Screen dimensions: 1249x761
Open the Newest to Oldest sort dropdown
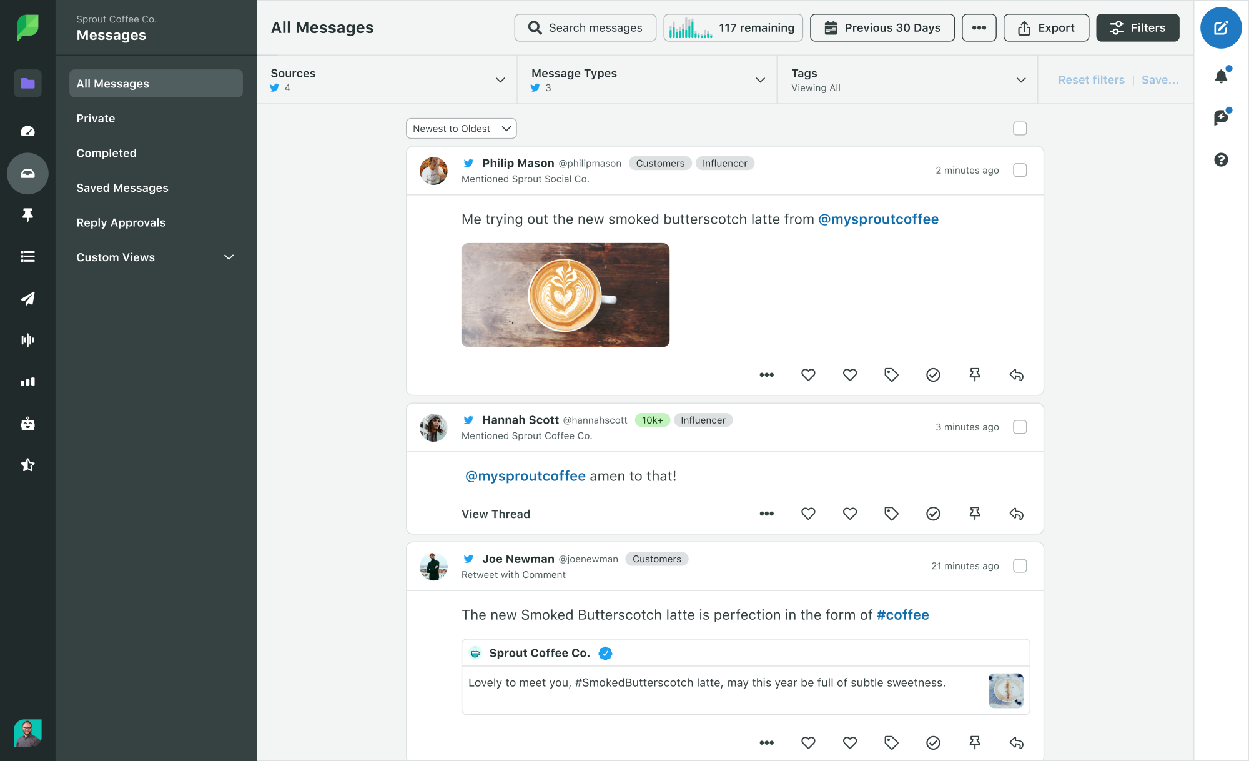coord(460,127)
